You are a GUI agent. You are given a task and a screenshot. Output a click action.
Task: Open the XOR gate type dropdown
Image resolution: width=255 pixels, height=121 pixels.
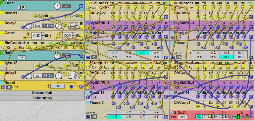[x=74, y=35]
